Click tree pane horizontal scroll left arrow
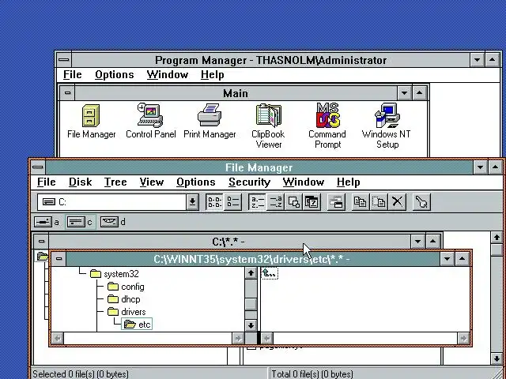 (58, 338)
